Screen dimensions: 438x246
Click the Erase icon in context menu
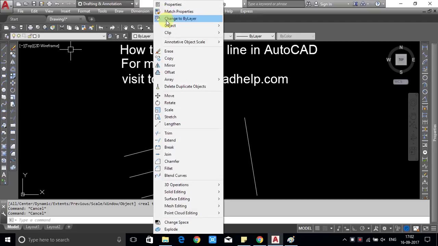[158, 51]
